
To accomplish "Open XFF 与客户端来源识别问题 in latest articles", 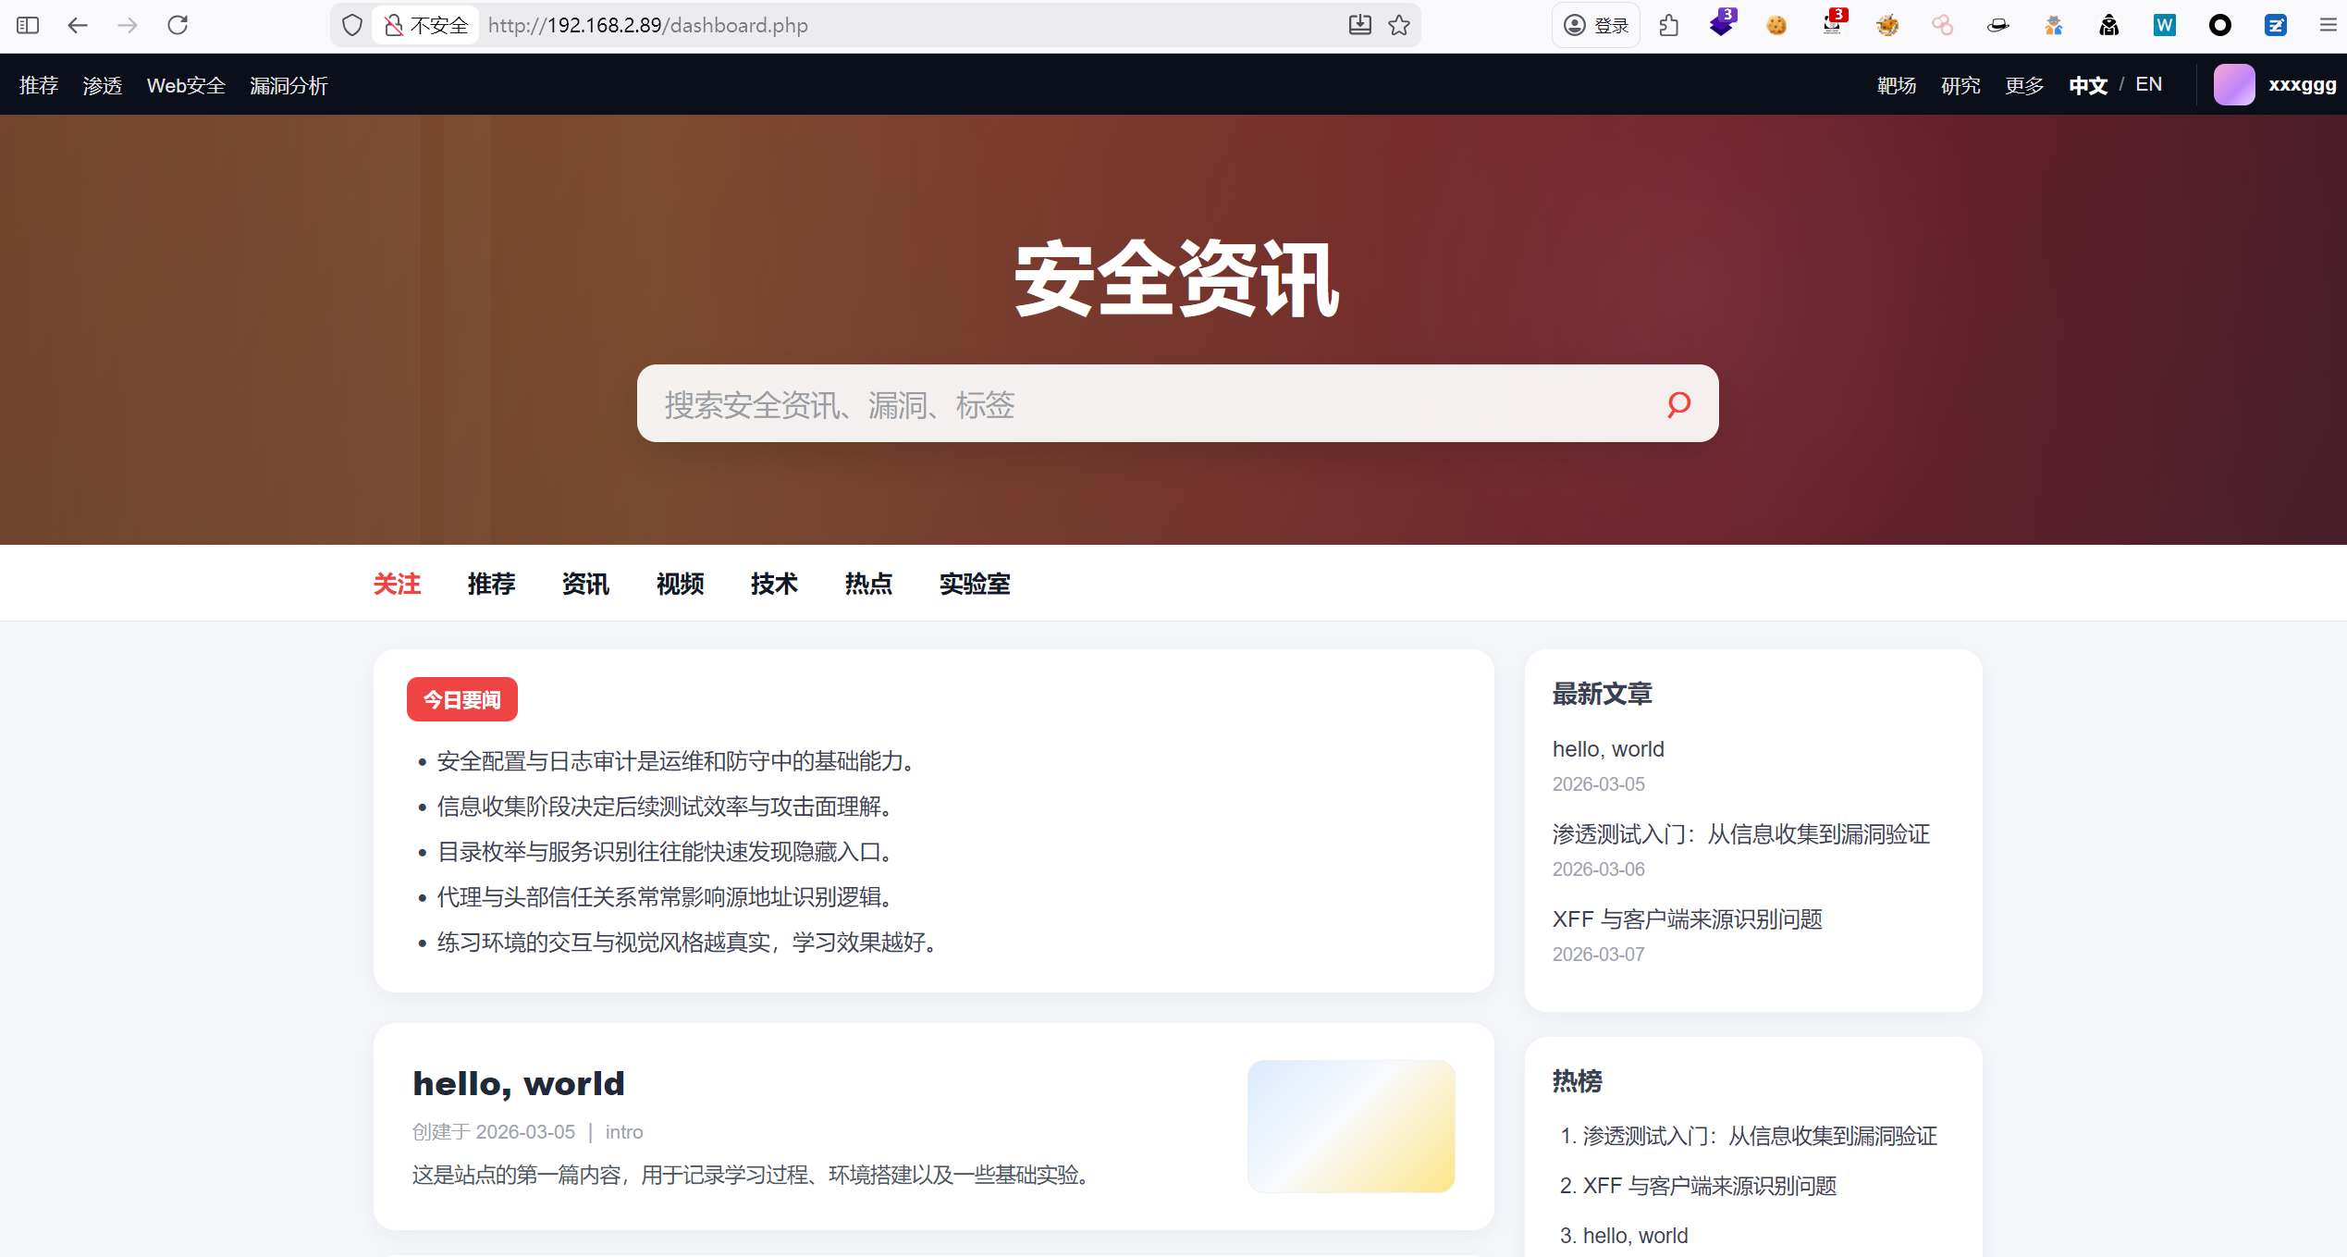I will [1687, 918].
